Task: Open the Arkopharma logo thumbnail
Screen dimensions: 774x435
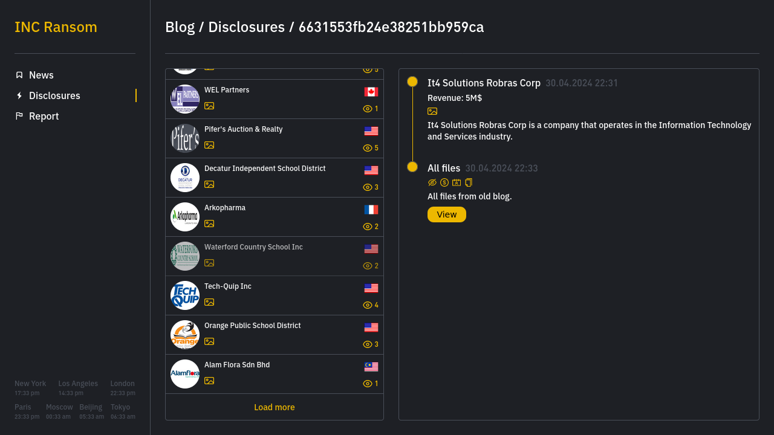Action: point(185,217)
